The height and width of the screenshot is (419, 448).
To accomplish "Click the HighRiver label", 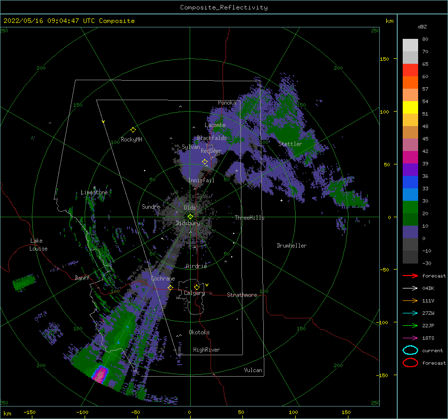I will (207, 350).
